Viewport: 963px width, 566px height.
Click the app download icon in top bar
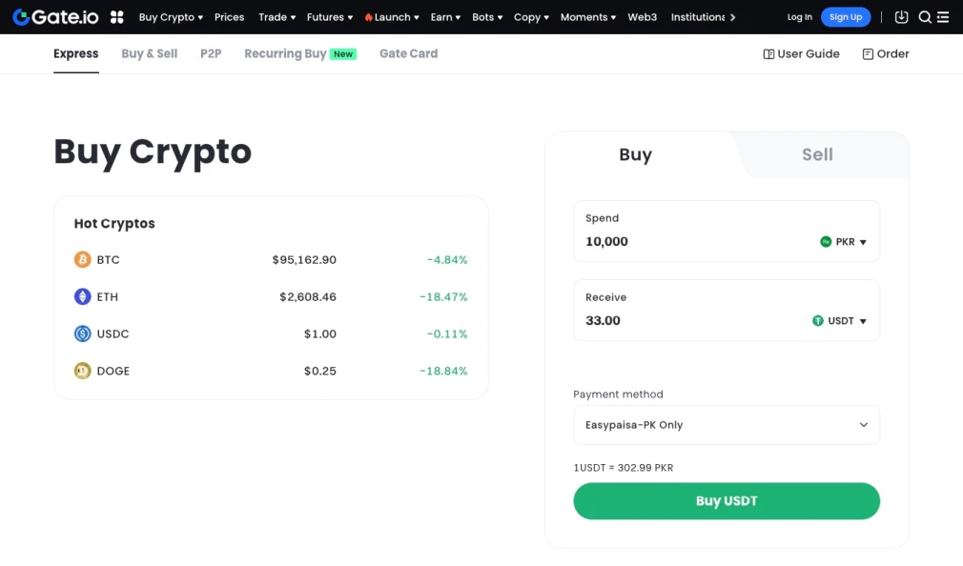click(x=901, y=16)
